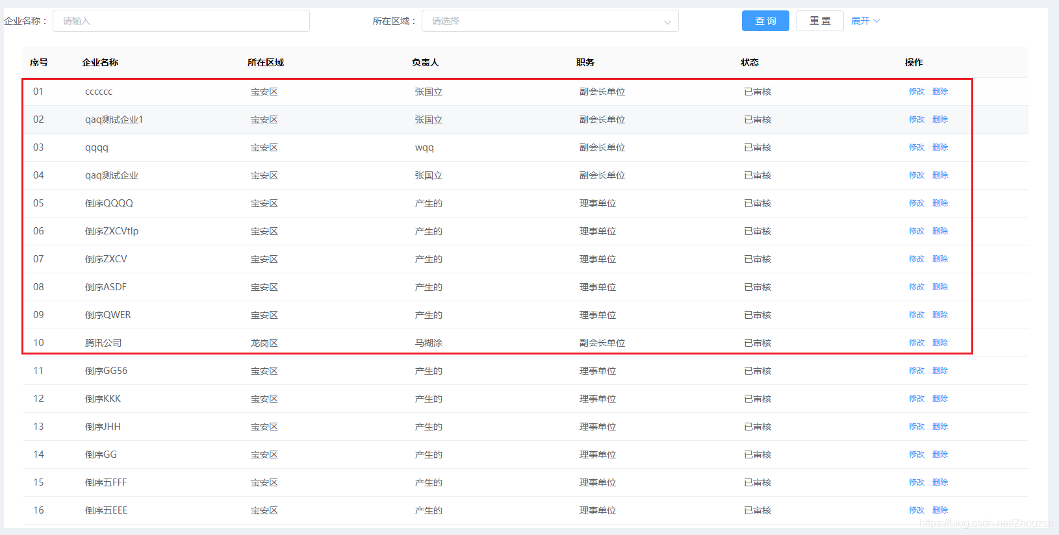1059x535 pixels.
Task: Click the blue 查询 button
Action: point(765,21)
